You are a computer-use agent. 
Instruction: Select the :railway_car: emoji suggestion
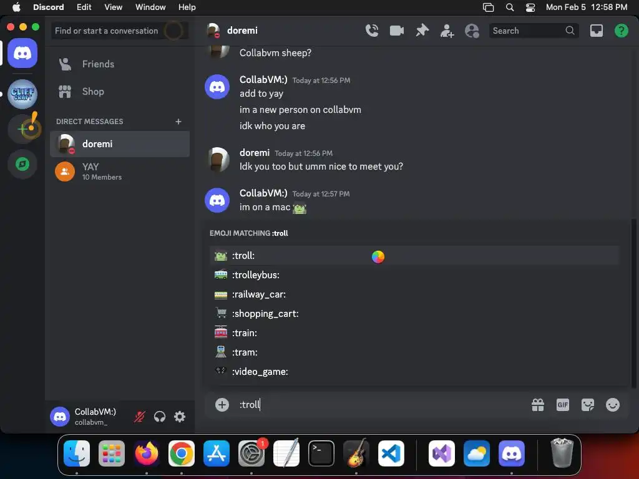[x=414, y=294]
